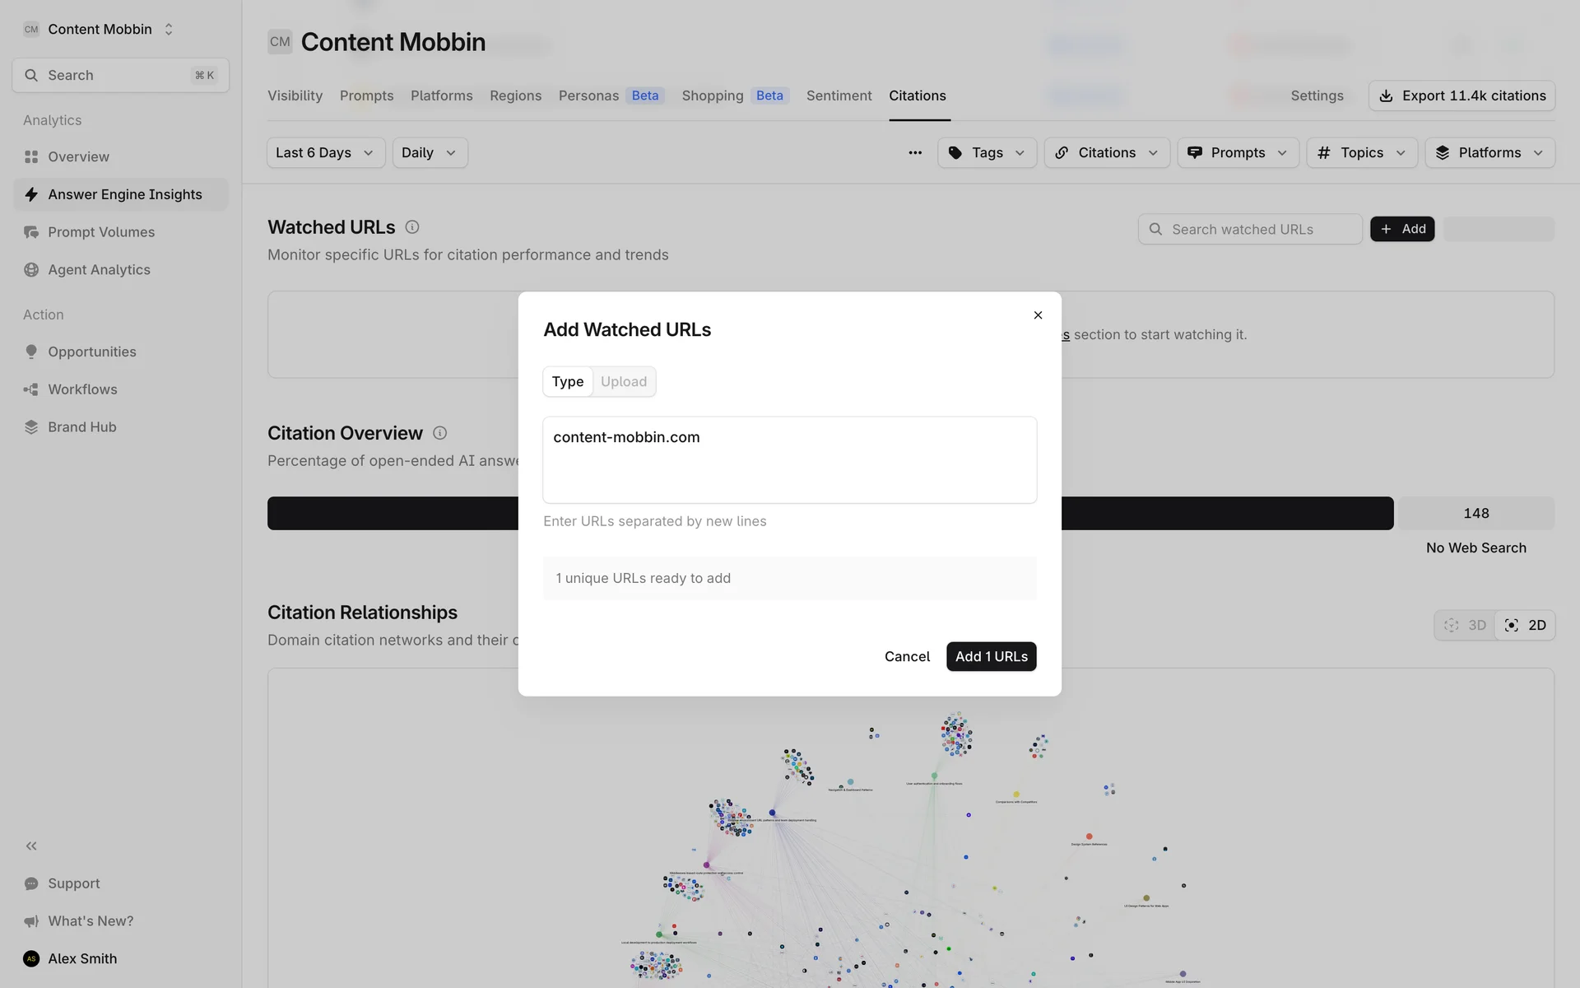Click Cancel in the dialog
Screen dimensions: 1580x988
pyautogui.click(x=907, y=657)
